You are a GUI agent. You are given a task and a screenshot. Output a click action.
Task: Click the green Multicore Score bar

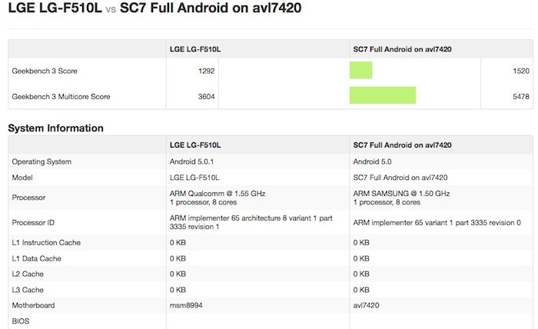382,96
